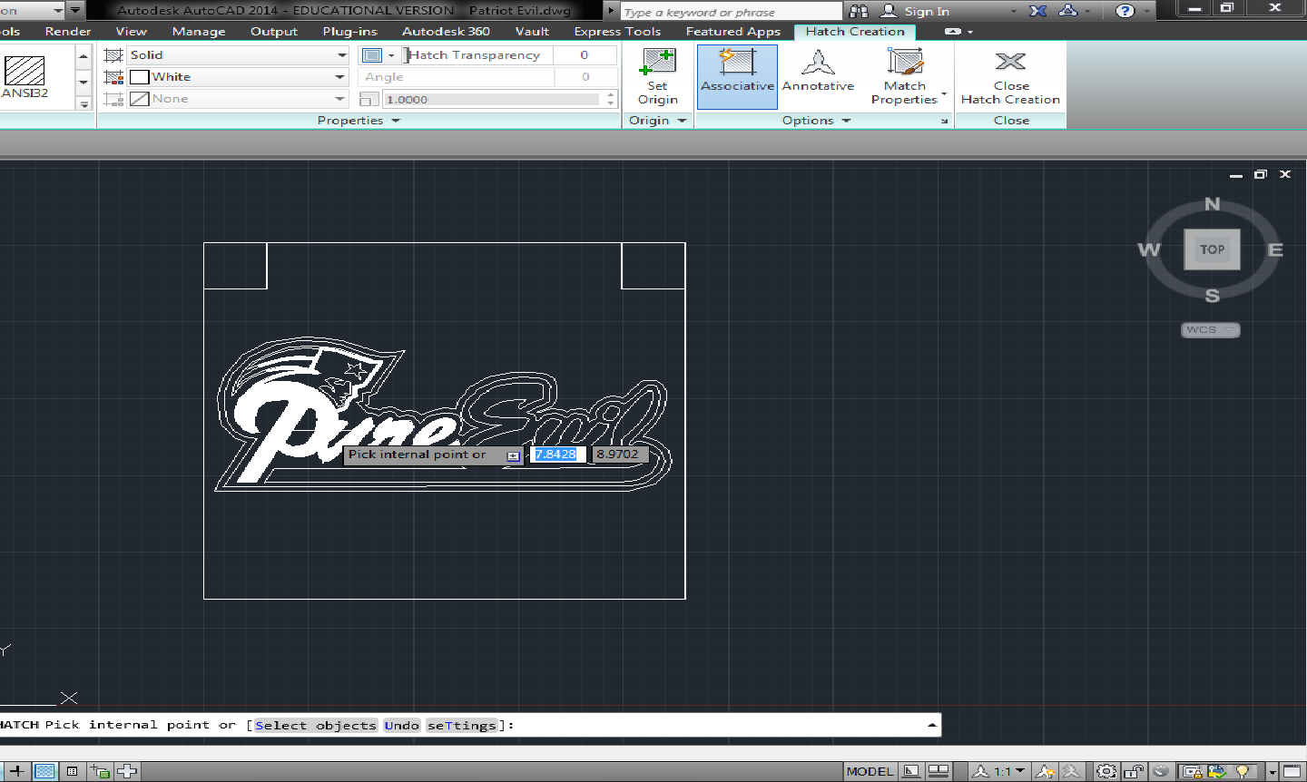The width and height of the screenshot is (1307, 782).
Task: Click the ribbon minimize toggle button
Action: tap(953, 31)
